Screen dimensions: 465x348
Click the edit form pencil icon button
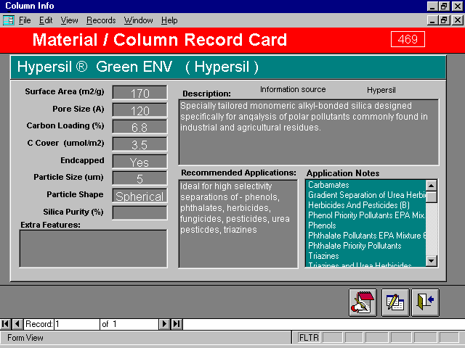pyautogui.click(x=395, y=302)
